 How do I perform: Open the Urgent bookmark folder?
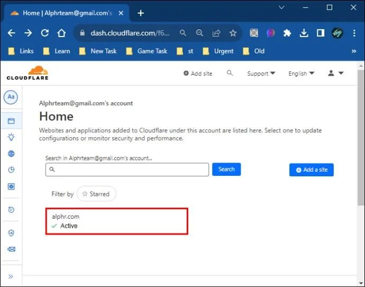[218, 51]
